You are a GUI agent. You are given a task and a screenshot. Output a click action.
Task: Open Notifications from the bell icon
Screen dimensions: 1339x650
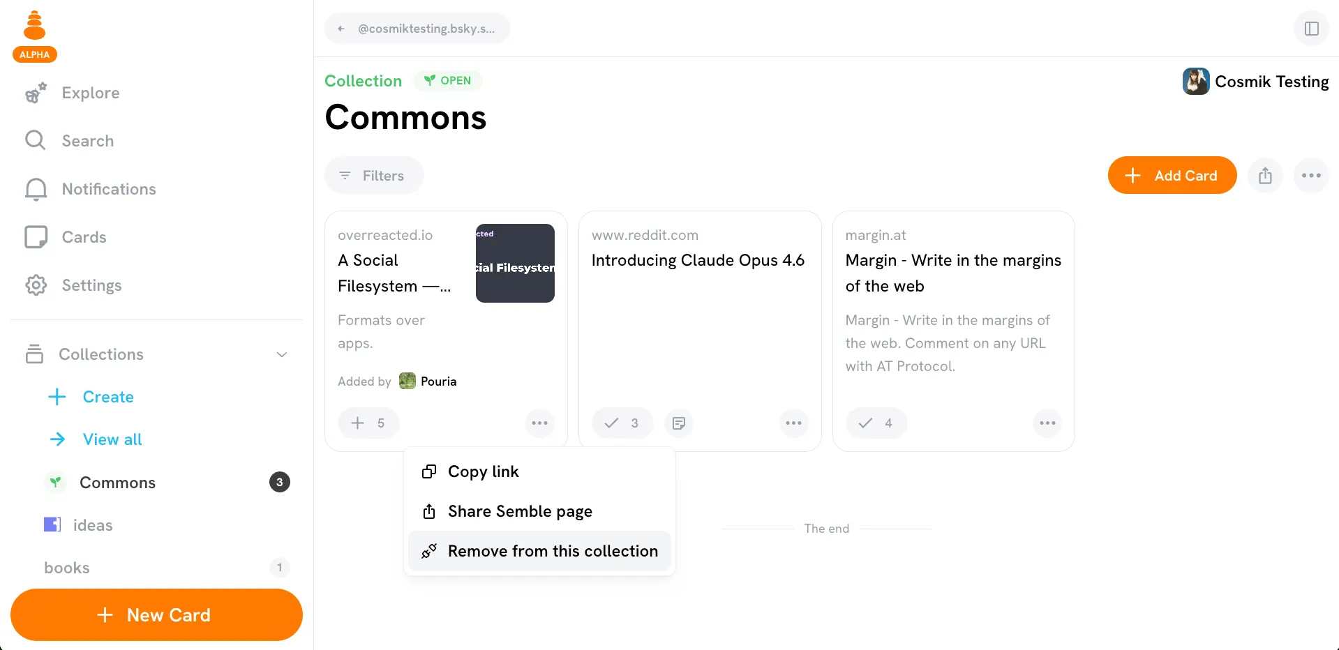[36, 189]
